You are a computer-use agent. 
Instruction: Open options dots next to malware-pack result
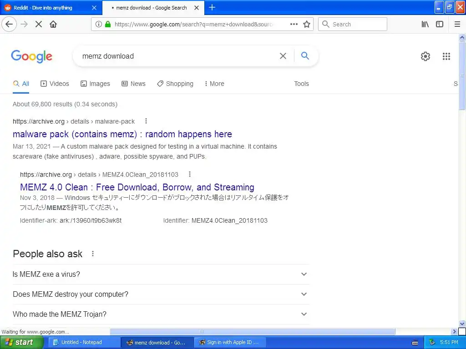[x=146, y=121]
